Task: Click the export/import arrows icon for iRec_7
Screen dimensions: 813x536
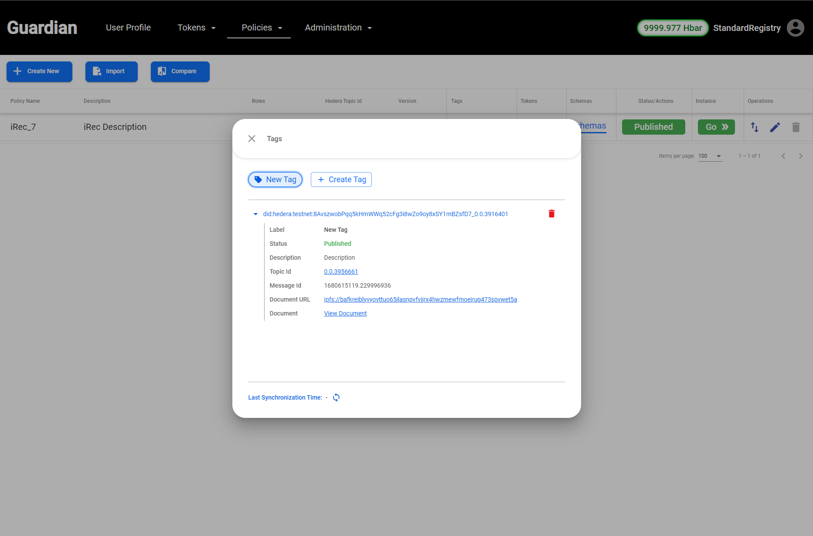Action: coord(755,127)
